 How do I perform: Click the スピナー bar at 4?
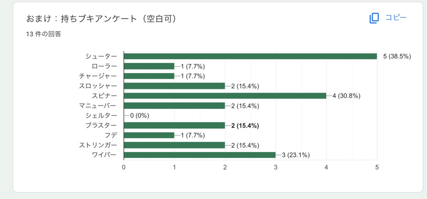[225, 96]
